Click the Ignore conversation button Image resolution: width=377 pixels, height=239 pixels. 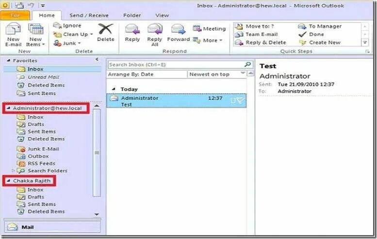[67, 26]
